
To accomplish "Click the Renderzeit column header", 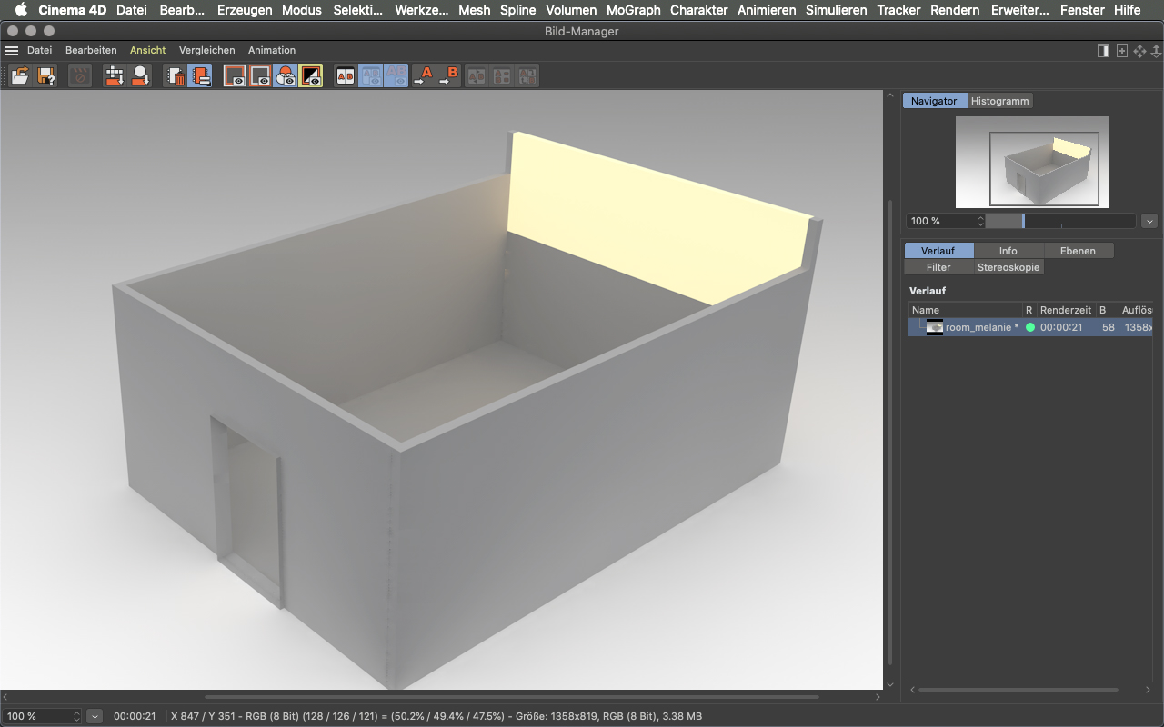I will click(1066, 310).
